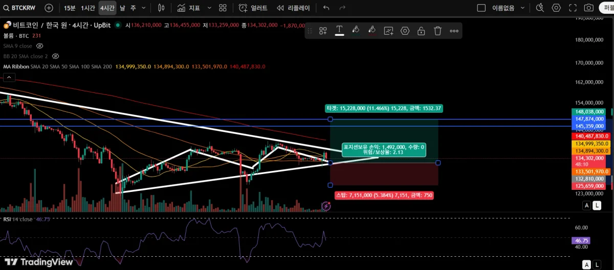Choose text color T icon in floating toolbar
This screenshot has height=270, width=614.
pos(339,31)
